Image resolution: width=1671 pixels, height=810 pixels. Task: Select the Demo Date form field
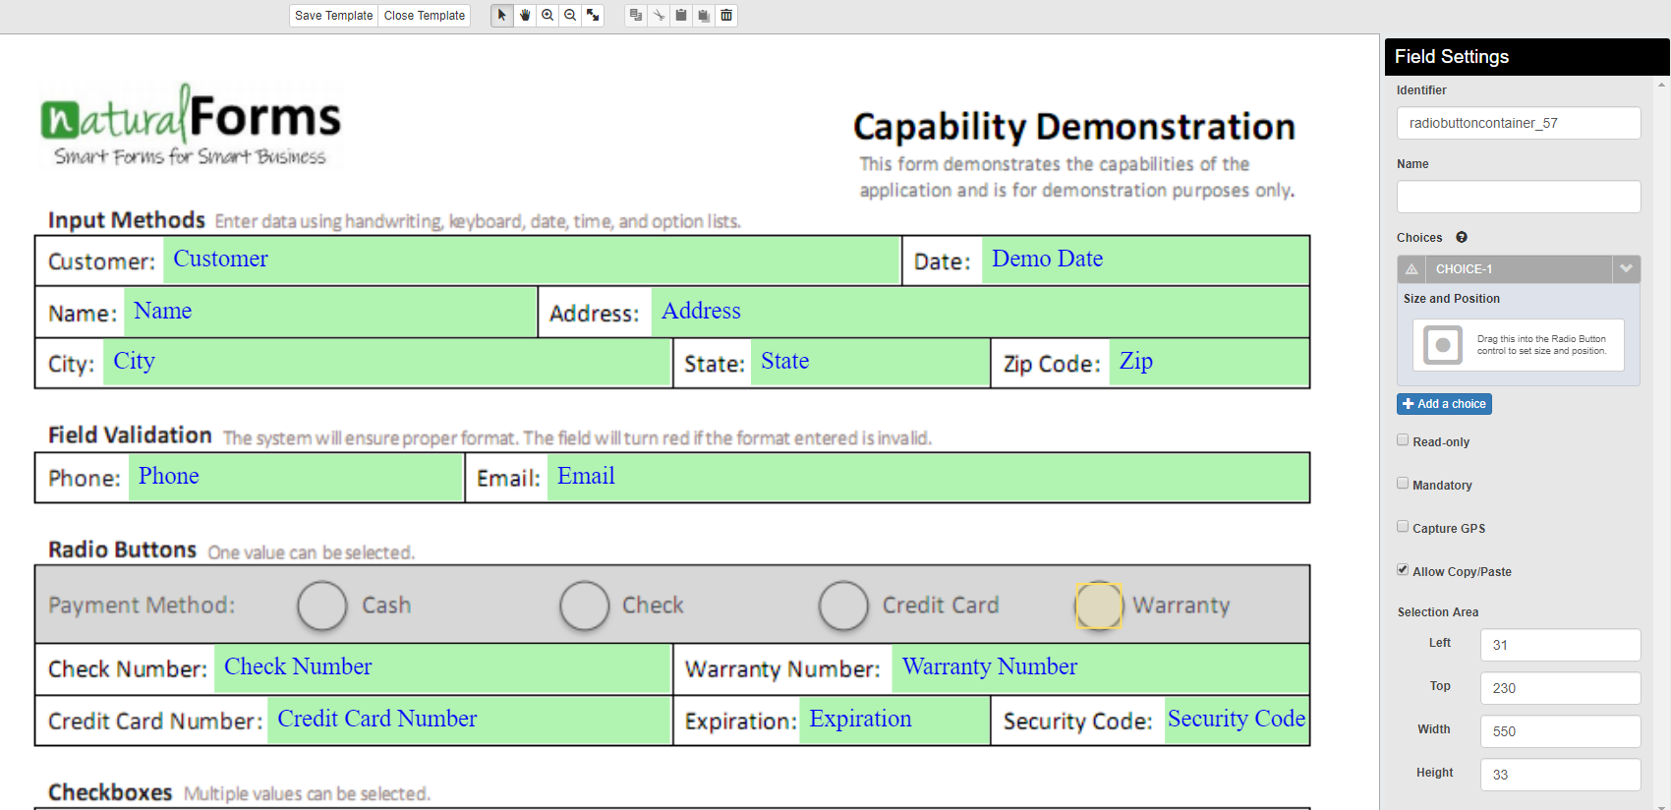(1145, 260)
